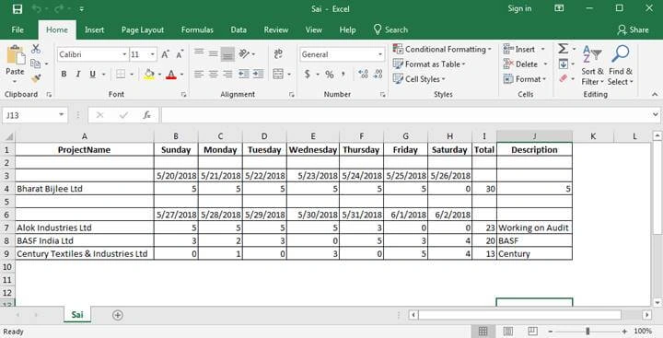This screenshot has height=338, width=663.
Task: Click the AutoSum sigma icon
Action: coord(563,49)
